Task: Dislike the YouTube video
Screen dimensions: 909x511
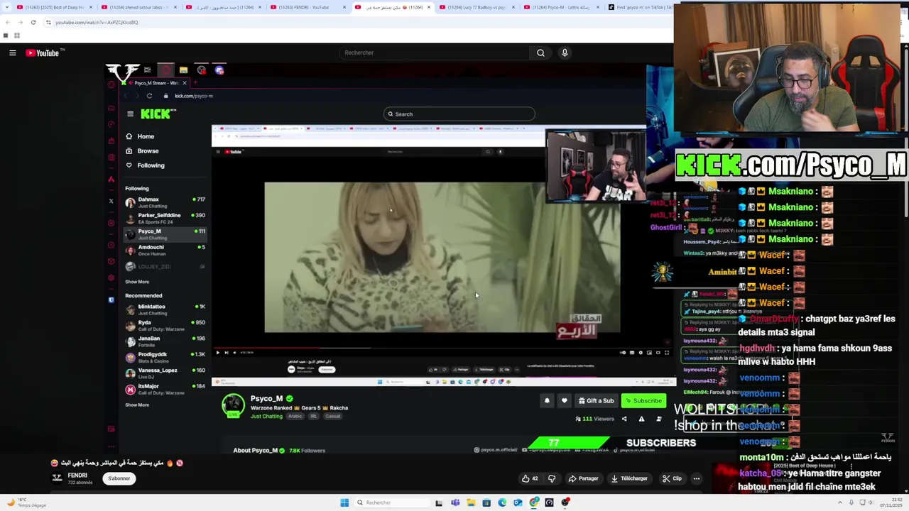Action: (552, 478)
